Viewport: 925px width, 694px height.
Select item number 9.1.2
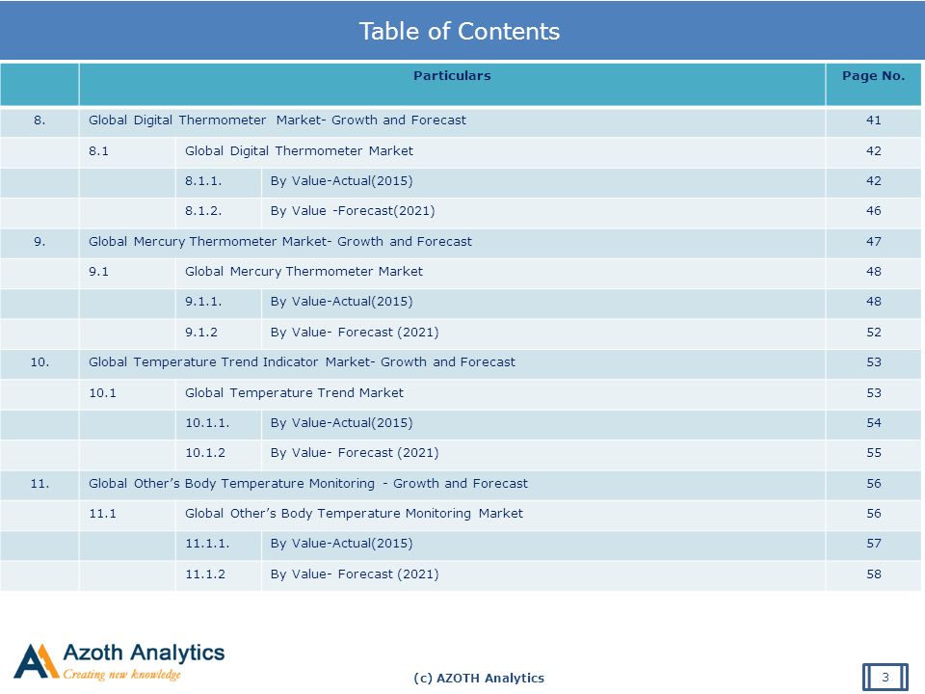pyautogui.click(x=201, y=333)
